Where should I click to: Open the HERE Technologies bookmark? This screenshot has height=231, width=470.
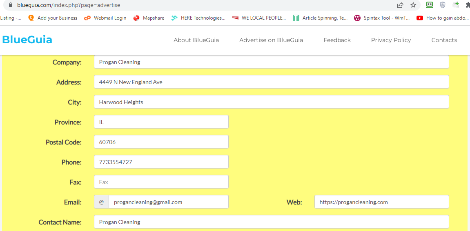[198, 18]
